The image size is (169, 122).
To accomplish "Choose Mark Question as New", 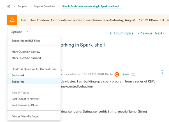I will click(x=26, y=52).
